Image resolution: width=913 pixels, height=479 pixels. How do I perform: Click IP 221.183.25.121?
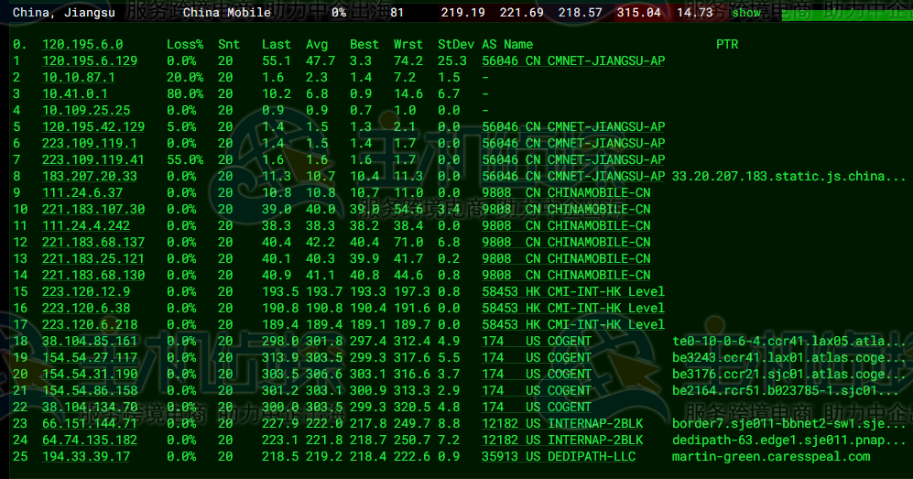pos(93,258)
